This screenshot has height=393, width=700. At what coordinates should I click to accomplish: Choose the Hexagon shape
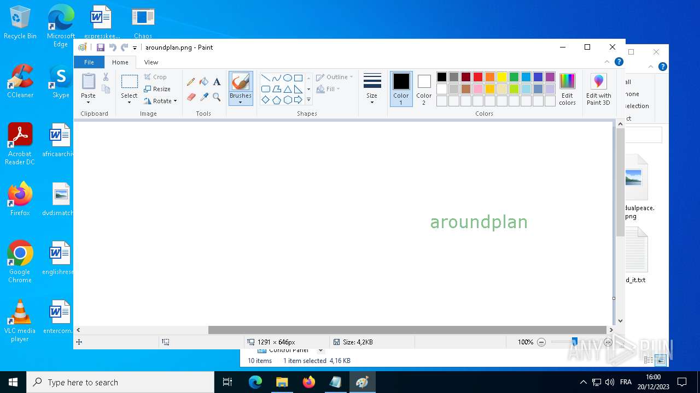coord(288,100)
